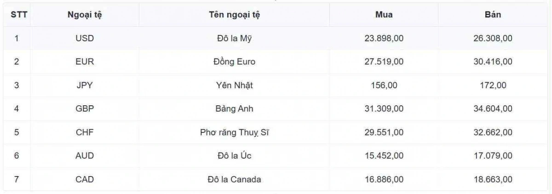Click Đô la Úc buy rate 15.452,00
This screenshot has width=552, height=194.
click(384, 156)
